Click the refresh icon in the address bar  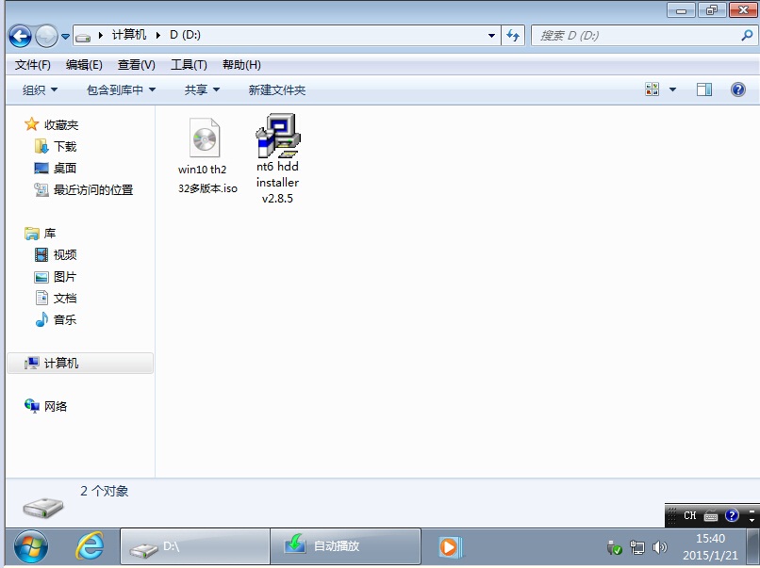(511, 34)
